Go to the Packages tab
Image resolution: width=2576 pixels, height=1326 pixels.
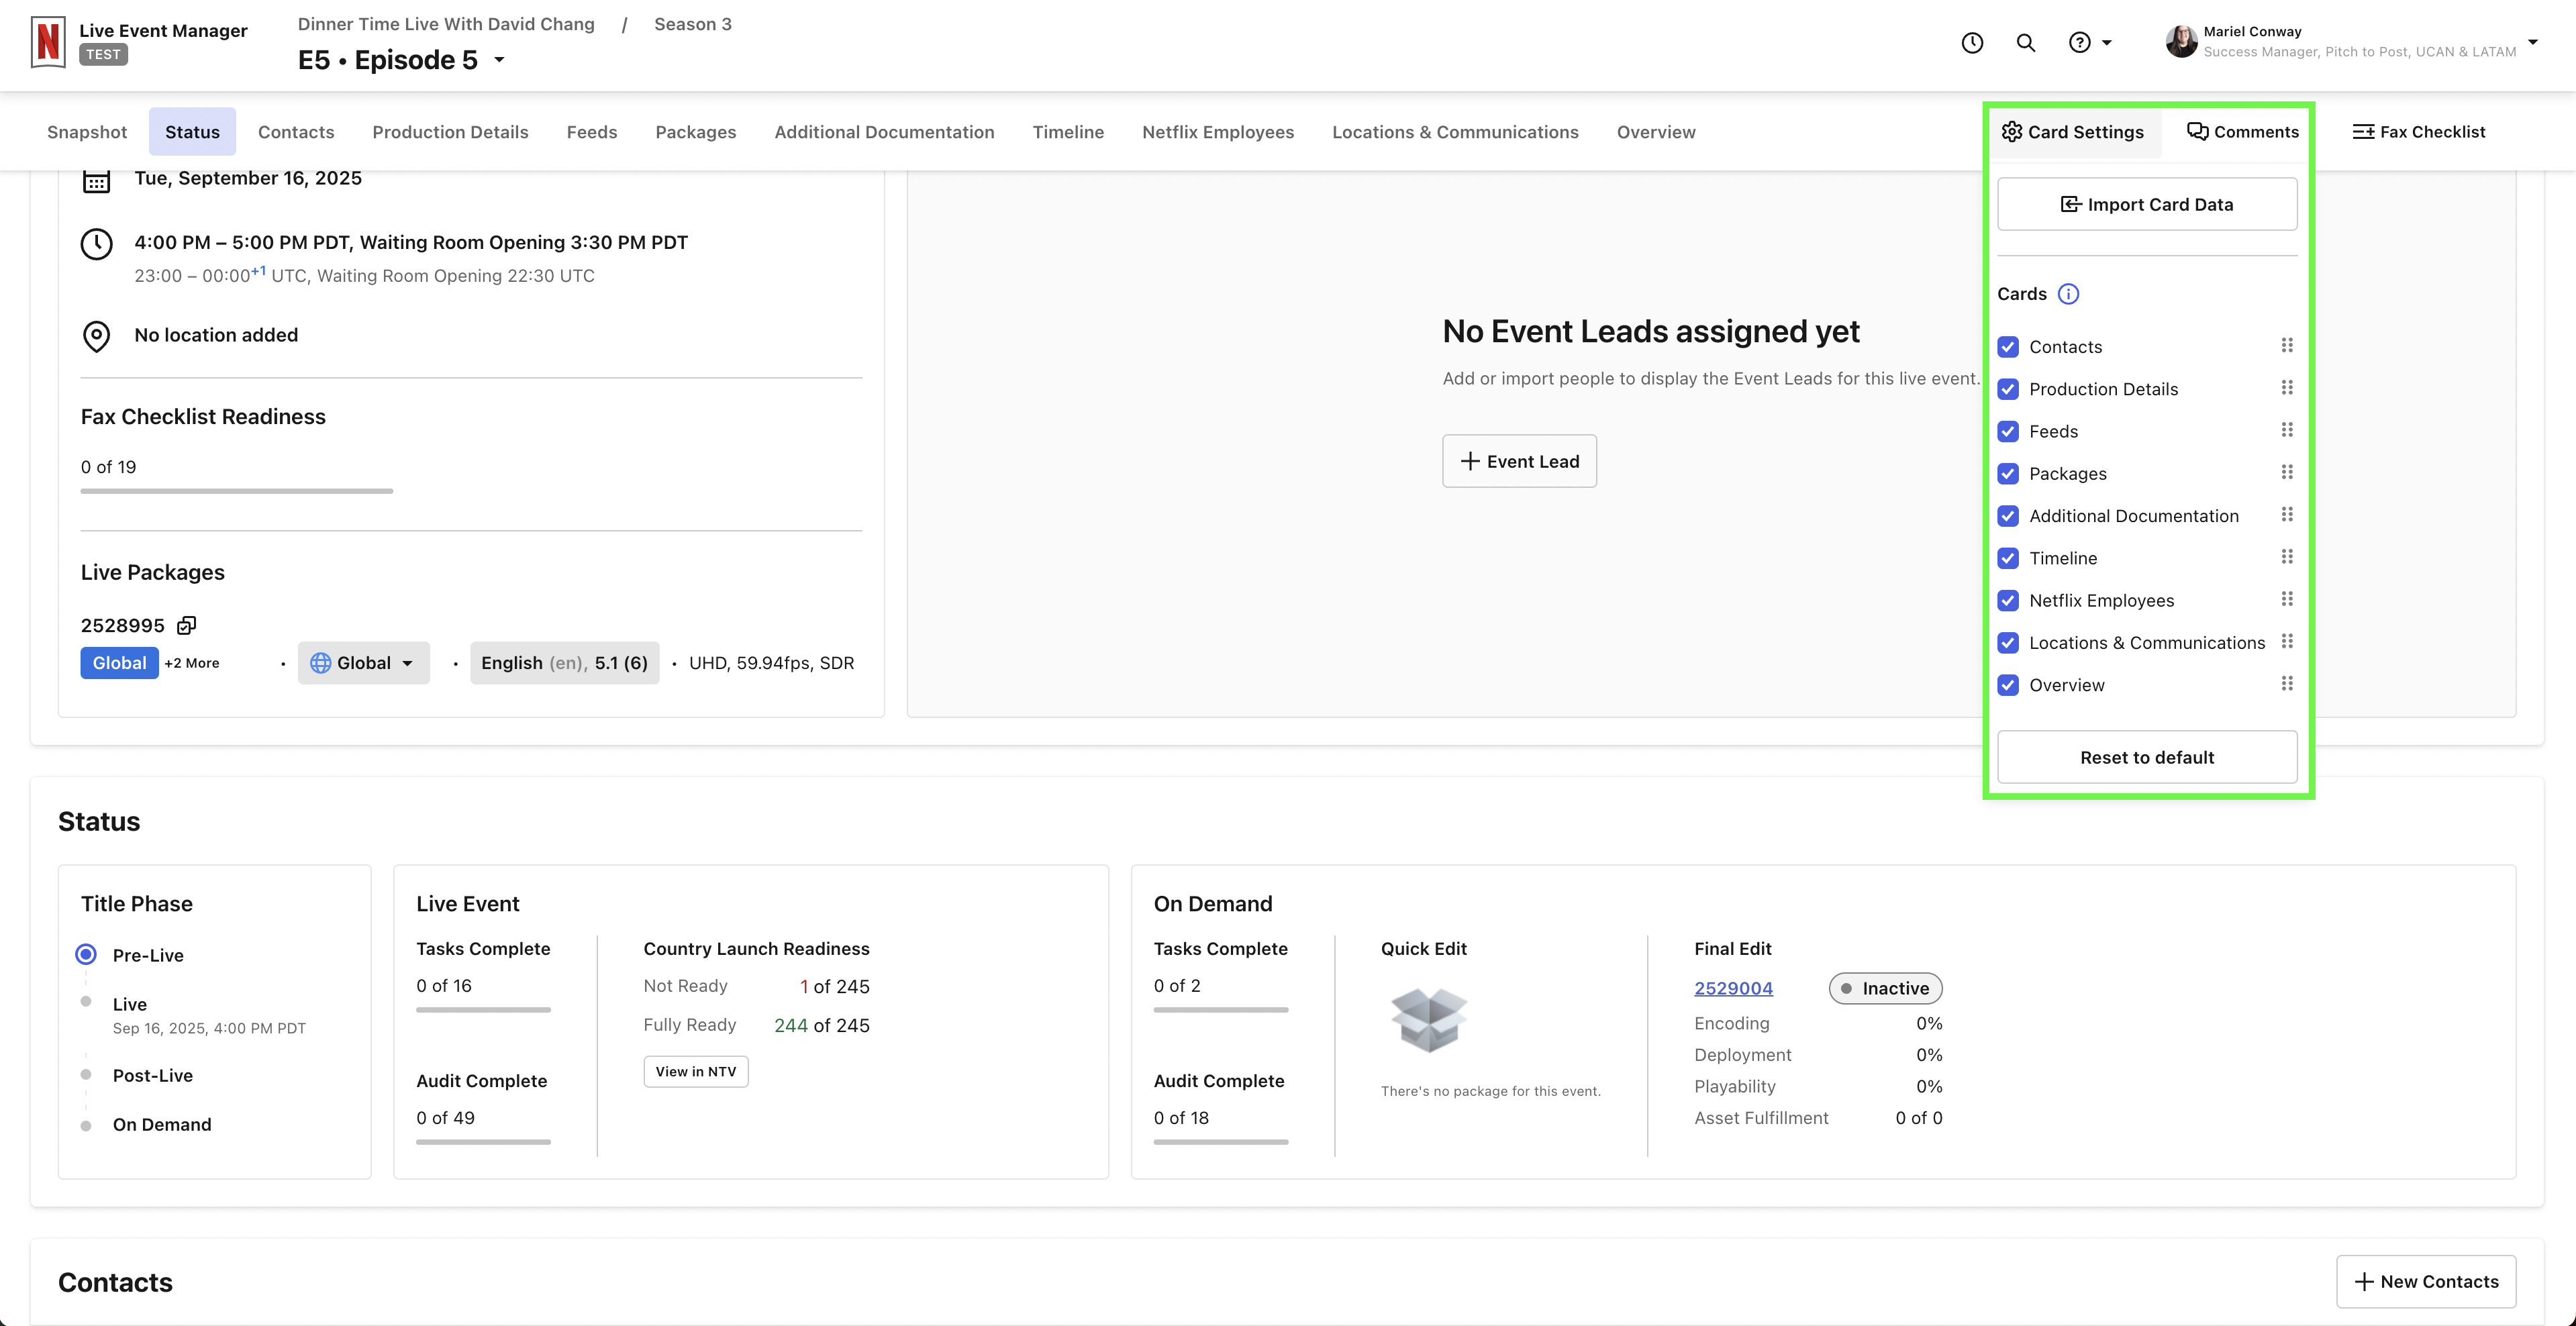coord(696,132)
